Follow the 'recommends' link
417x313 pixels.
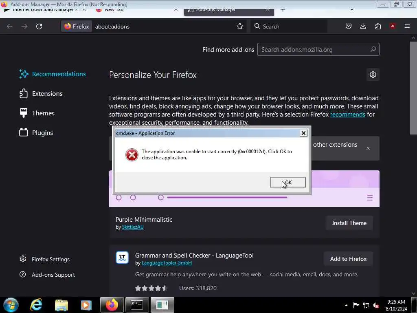[348, 115]
